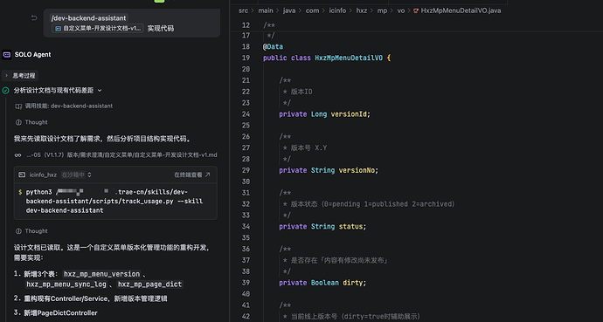Click the status field on line 34
The width and height of the screenshot is (603, 322).
[x=350, y=226]
